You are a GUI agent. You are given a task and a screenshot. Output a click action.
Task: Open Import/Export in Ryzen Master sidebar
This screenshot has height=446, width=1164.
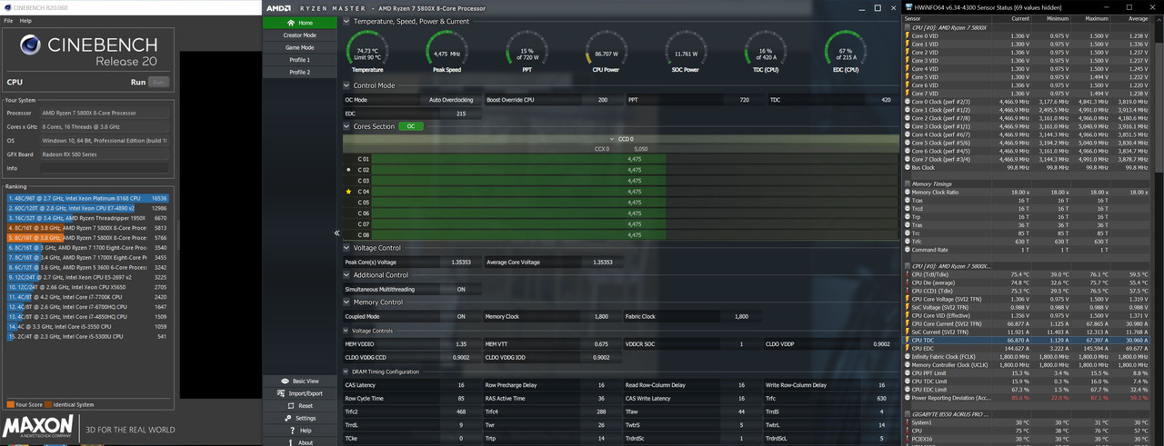pyautogui.click(x=299, y=393)
